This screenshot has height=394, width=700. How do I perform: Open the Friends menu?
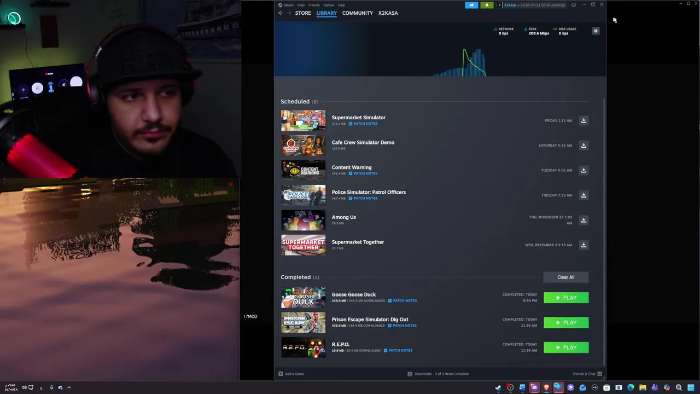[x=314, y=5]
